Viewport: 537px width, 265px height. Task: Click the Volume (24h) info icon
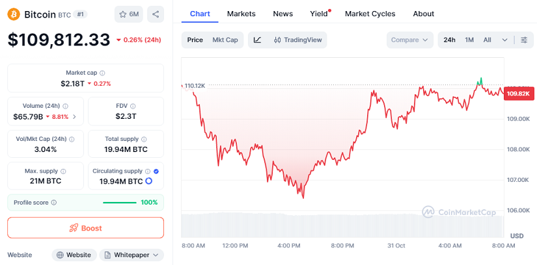(x=65, y=106)
